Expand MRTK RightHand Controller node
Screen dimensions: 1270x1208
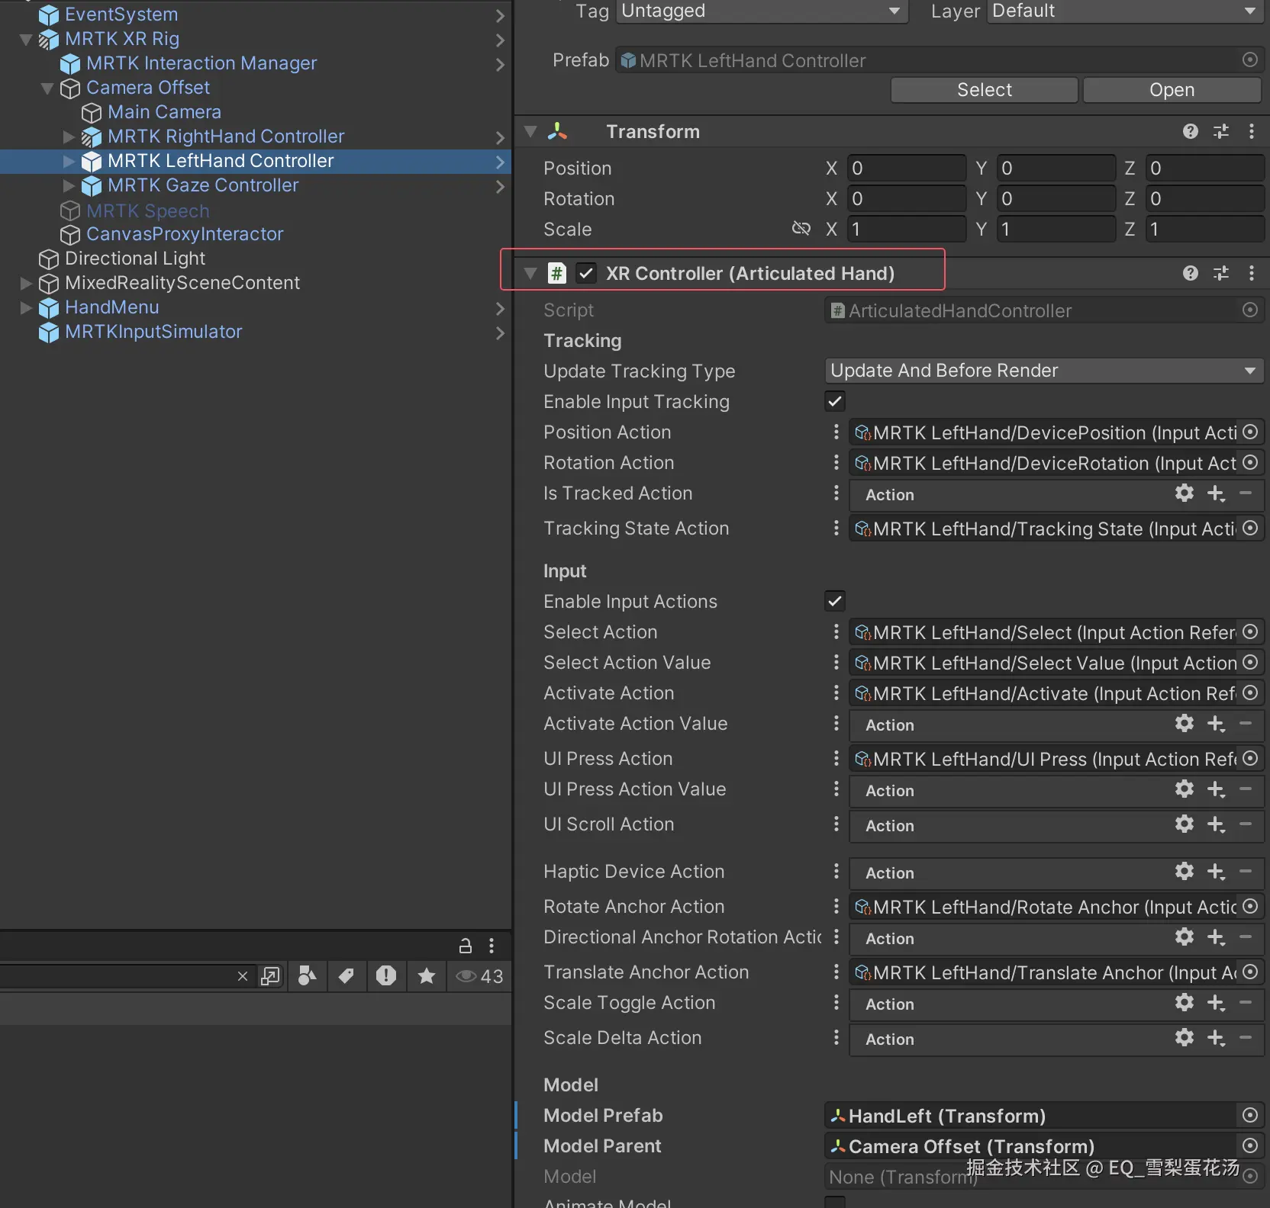click(69, 137)
